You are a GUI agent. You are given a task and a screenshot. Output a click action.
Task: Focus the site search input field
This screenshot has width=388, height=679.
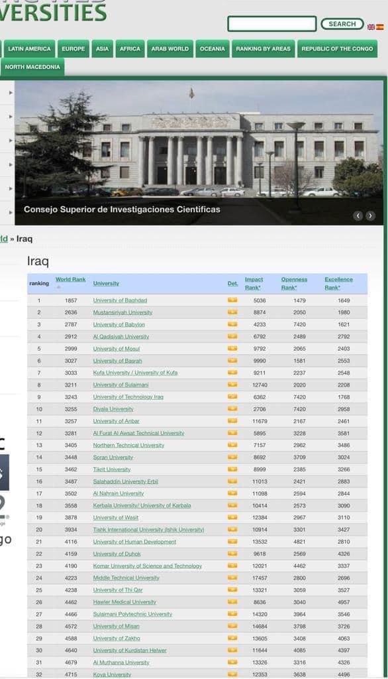click(272, 24)
